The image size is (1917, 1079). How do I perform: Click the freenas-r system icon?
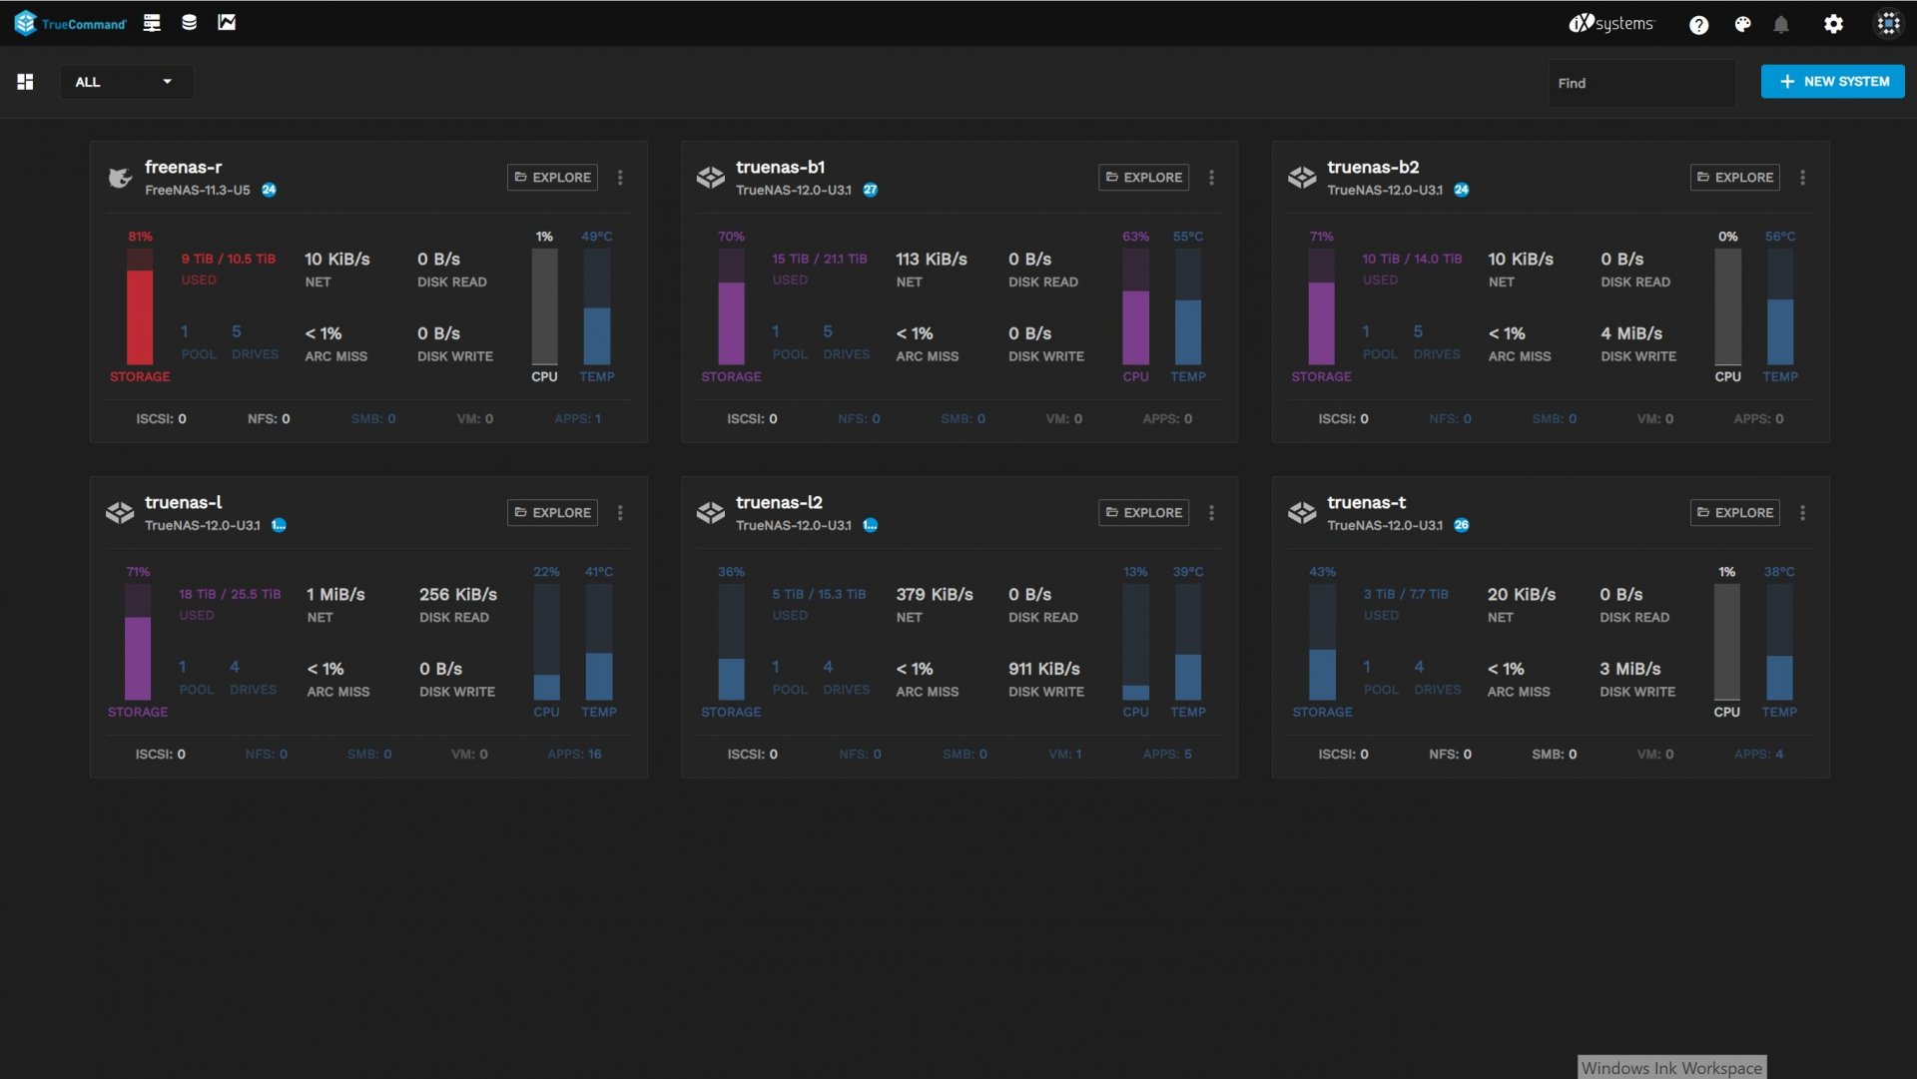coord(120,178)
